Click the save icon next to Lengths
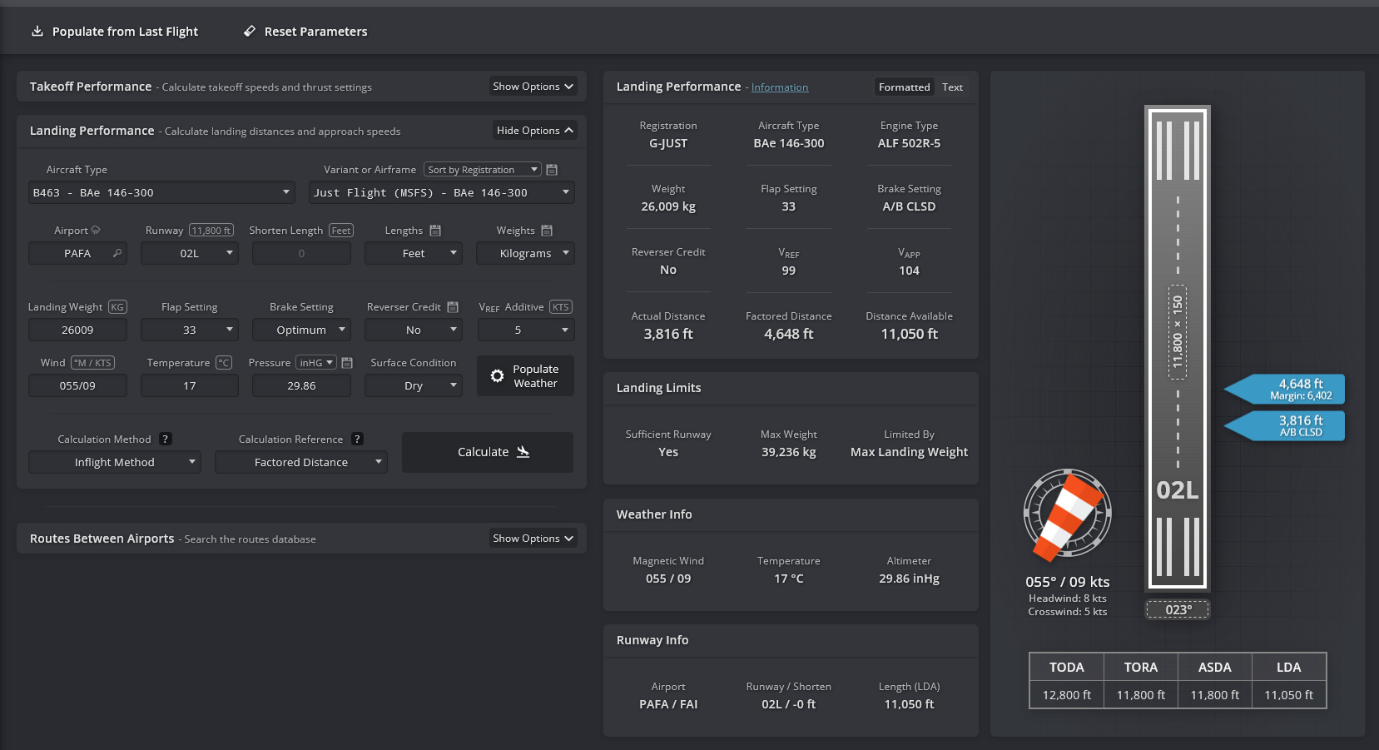This screenshot has height=750, width=1379. tap(435, 231)
